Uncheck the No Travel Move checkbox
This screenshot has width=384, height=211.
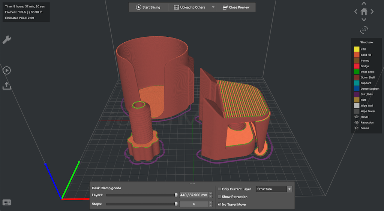pyautogui.click(x=220, y=204)
